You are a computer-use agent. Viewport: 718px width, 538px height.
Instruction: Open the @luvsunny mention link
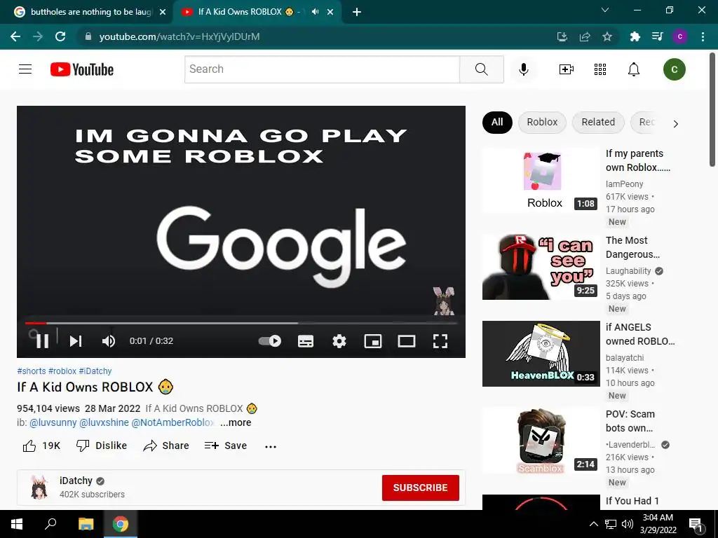click(53, 422)
